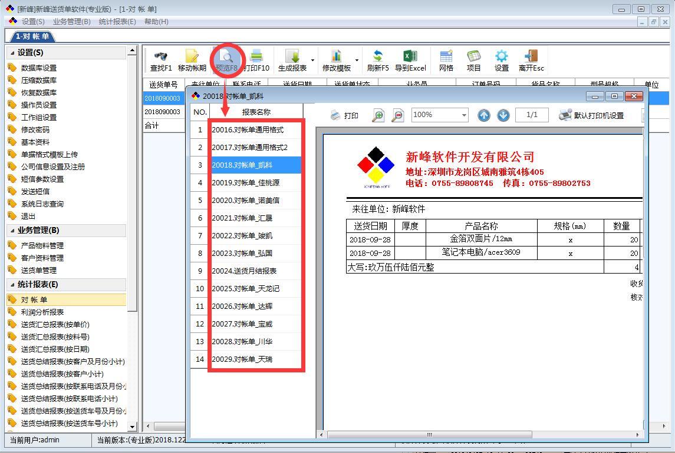The width and height of the screenshot is (675, 453).
Task: Open 短信参数设置 sidebar item
Action: (x=42, y=179)
